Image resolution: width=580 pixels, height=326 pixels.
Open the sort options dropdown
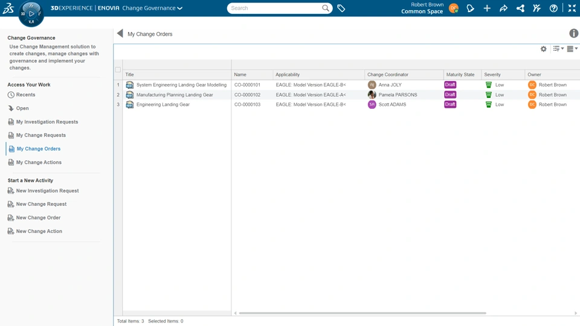[558, 48]
